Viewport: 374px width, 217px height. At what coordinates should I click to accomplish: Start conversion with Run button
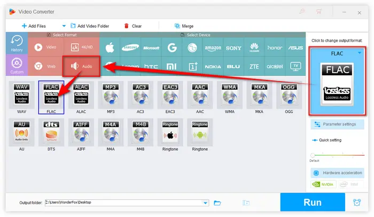[313, 202]
